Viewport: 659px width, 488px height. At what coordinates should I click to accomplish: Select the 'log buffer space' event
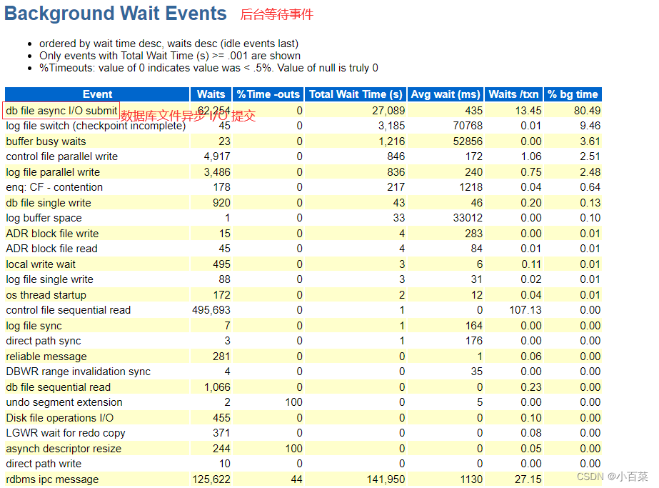tap(44, 218)
